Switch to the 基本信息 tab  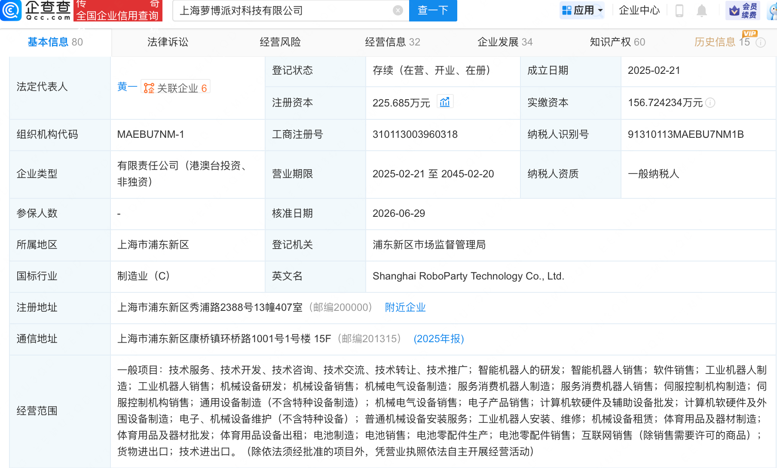coord(55,42)
